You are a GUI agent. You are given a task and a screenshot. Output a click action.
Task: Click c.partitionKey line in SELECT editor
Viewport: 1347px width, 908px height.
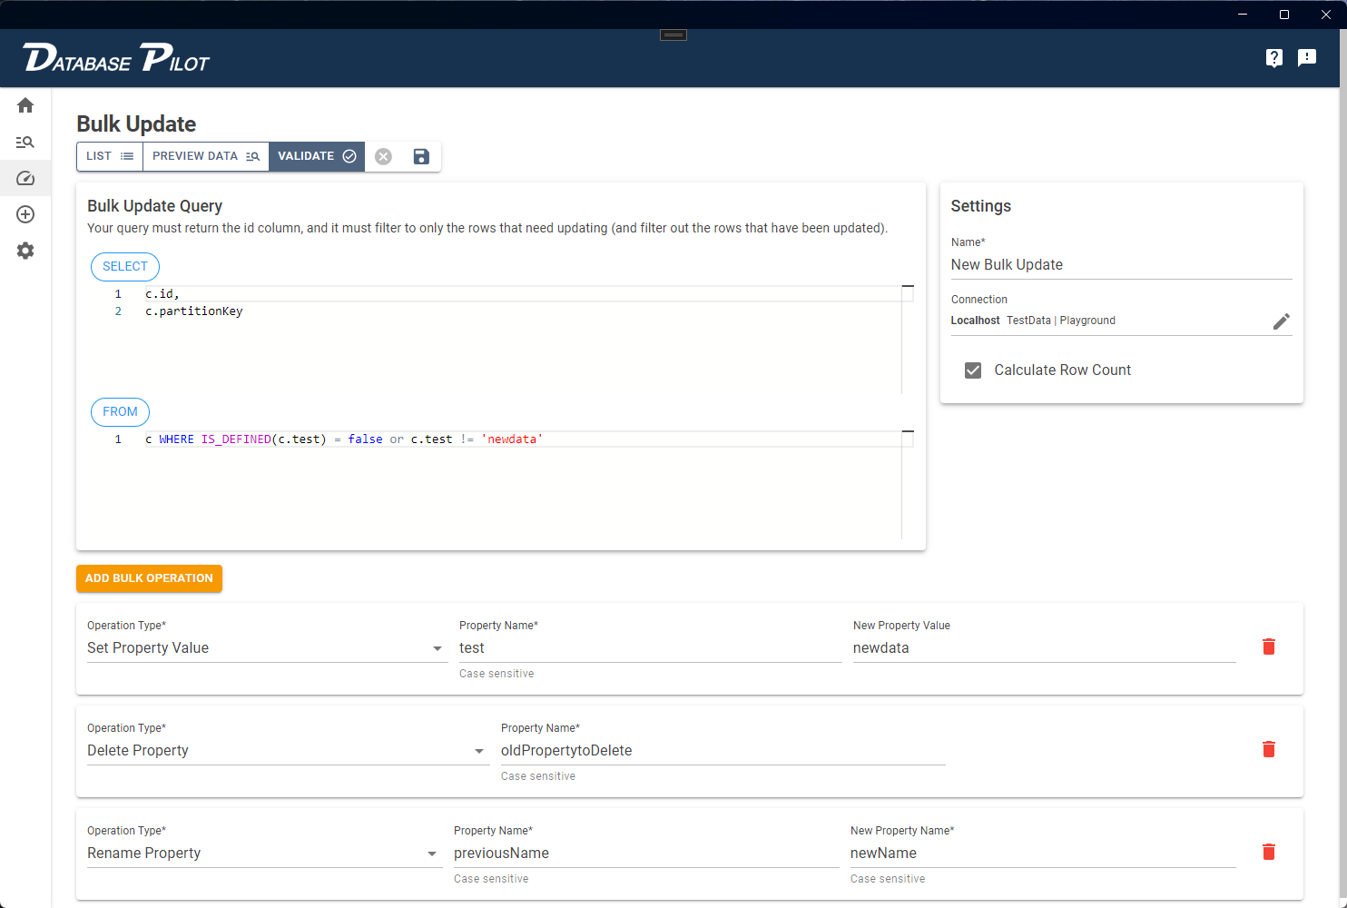point(194,311)
